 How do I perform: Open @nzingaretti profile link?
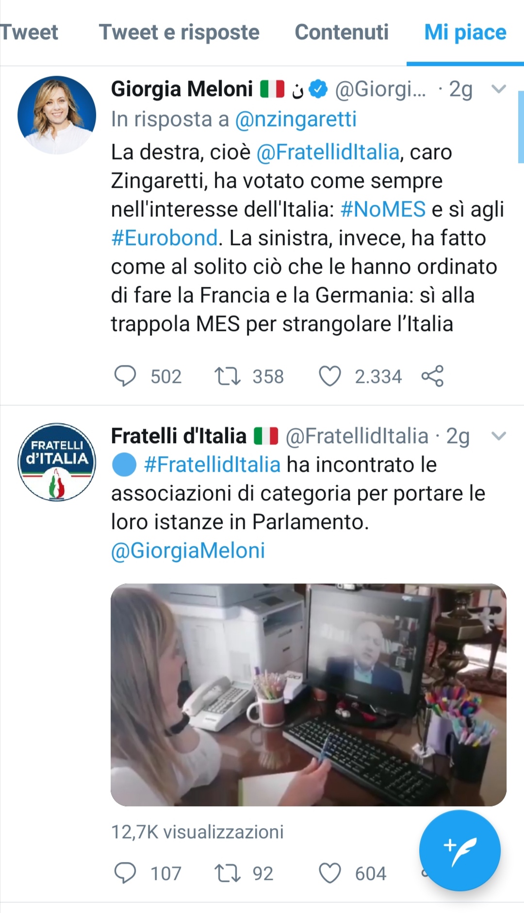(x=296, y=119)
